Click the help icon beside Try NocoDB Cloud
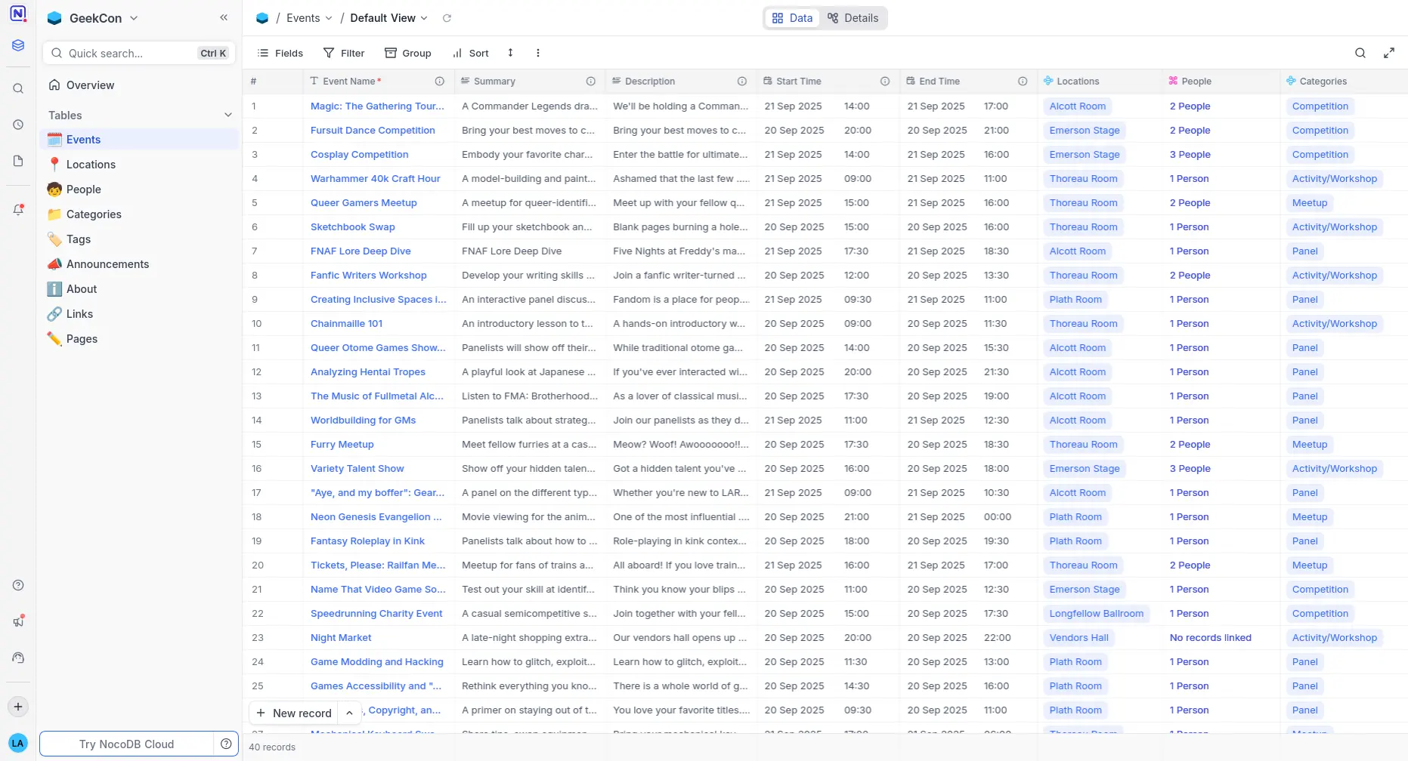 point(226,744)
